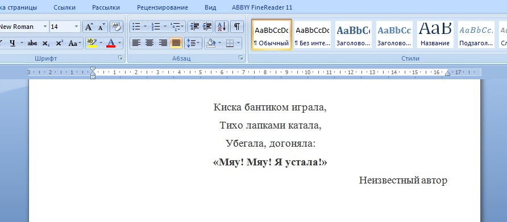The image size is (507, 222).
Task: Apply bulleted list formatting
Action: (x=136, y=27)
